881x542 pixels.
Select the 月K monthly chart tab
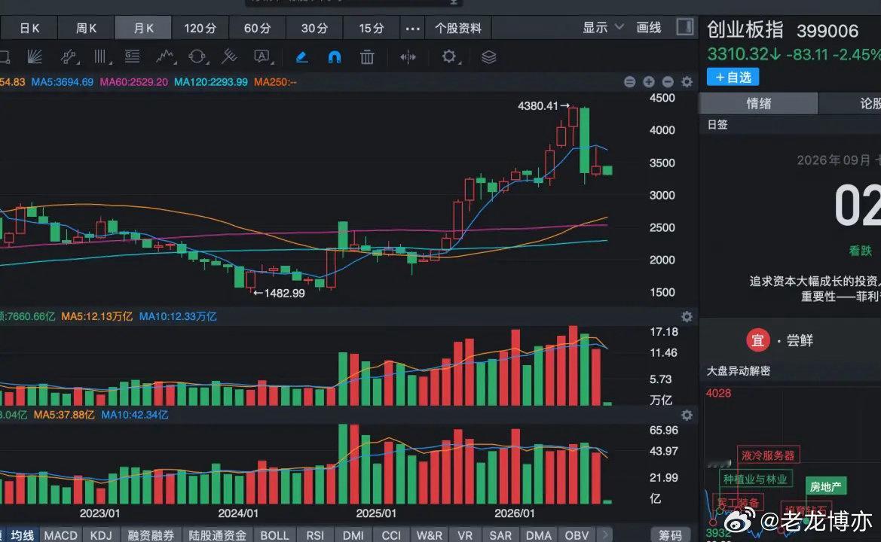tap(143, 28)
